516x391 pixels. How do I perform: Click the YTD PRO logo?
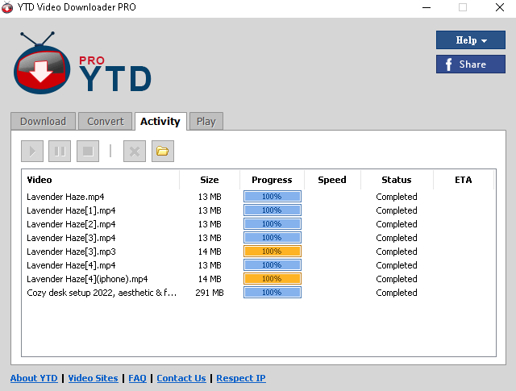click(82, 63)
